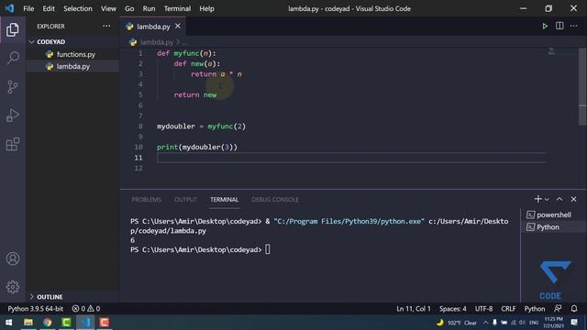Switch to the PROBLEMS panel tab
The width and height of the screenshot is (587, 330).
[x=147, y=200]
